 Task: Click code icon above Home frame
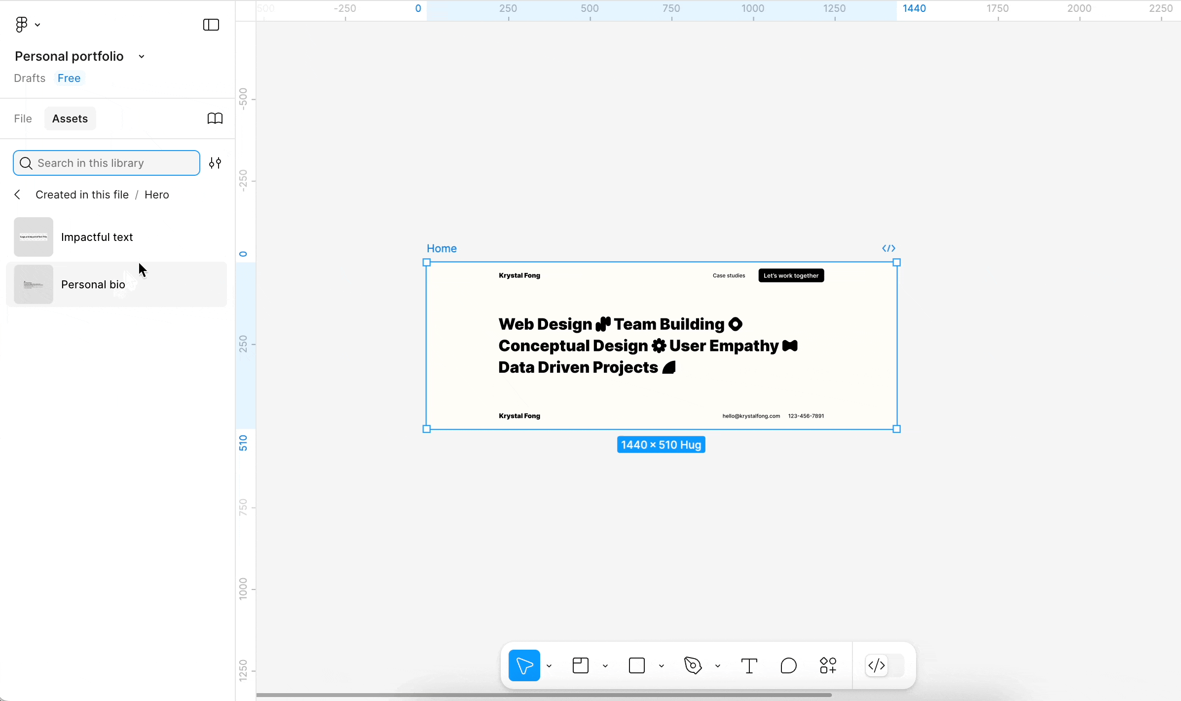coord(888,248)
